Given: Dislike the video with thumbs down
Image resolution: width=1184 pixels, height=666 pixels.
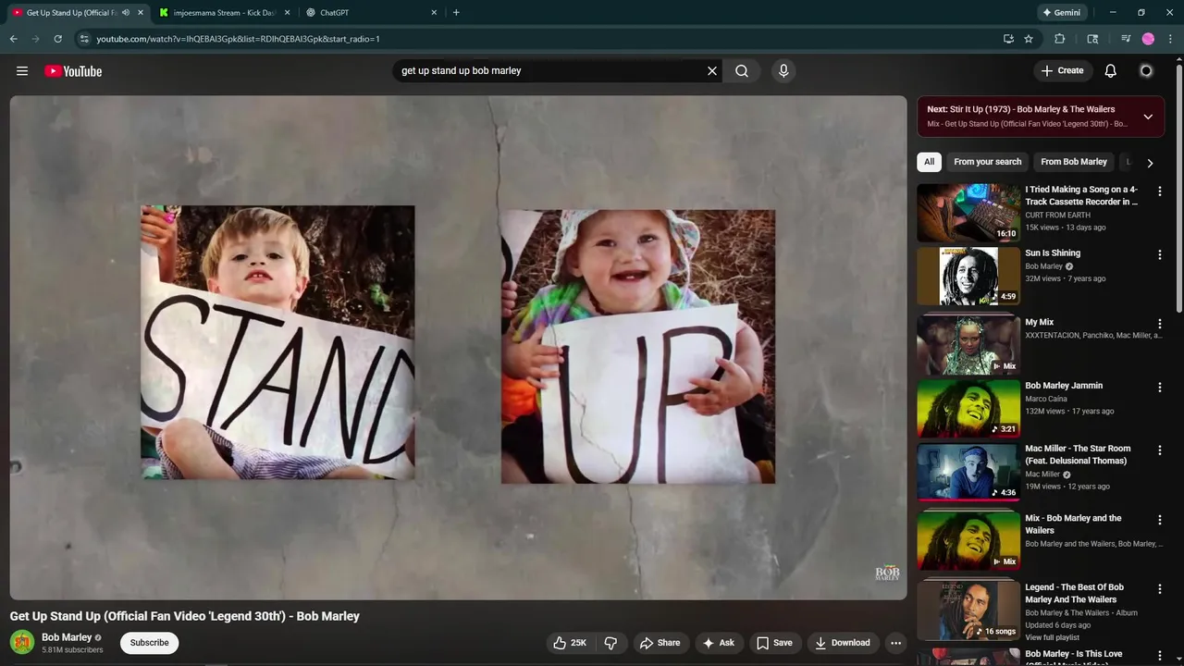Looking at the screenshot, I should tap(610, 643).
